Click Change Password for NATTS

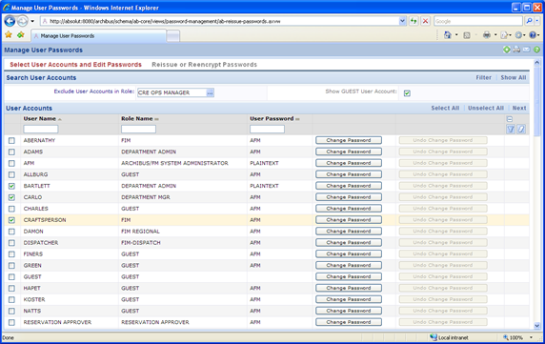click(x=349, y=311)
